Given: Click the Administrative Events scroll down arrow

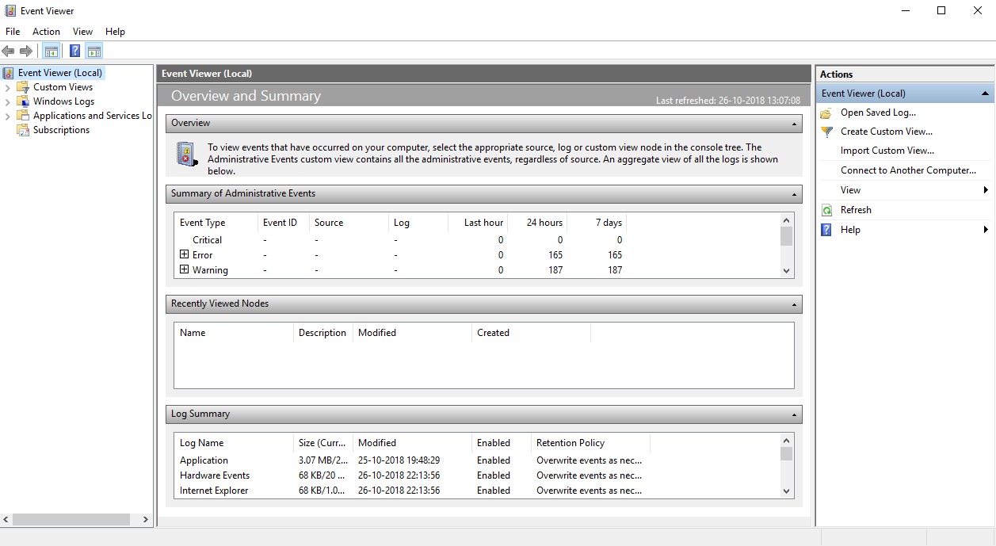Looking at the screenshot, I should (787, 270).
